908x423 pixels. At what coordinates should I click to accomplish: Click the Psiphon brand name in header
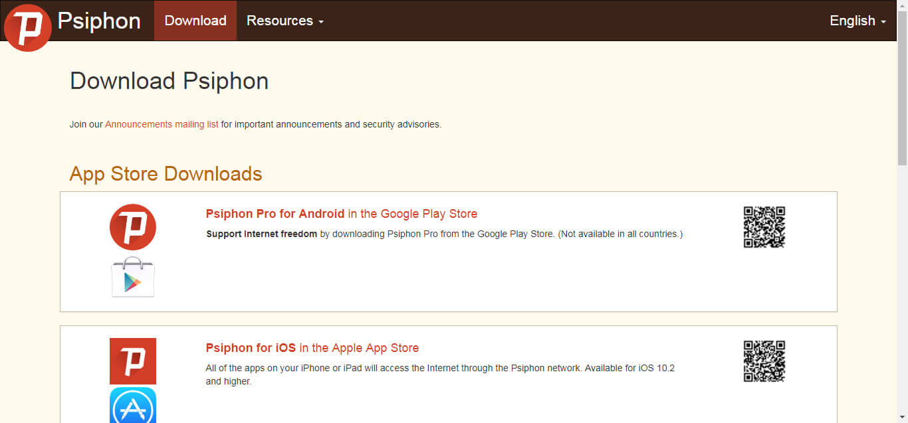(99, 21)
